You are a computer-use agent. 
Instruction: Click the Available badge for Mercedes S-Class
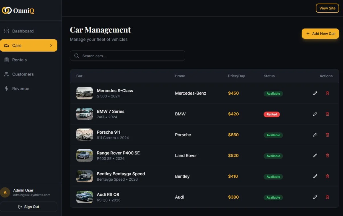click(273, 93)
